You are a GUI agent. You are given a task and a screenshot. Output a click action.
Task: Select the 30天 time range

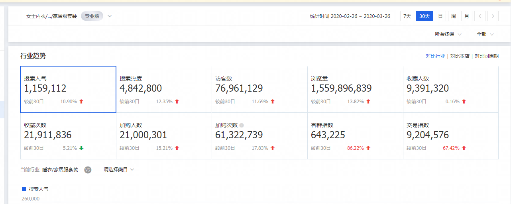tap(425, 16)
